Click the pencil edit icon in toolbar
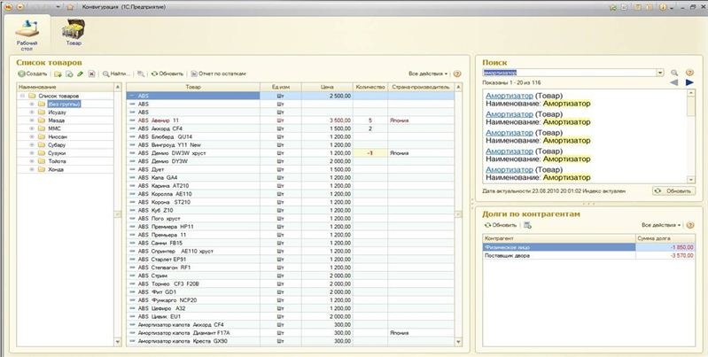The width and height of the screenshot is (708, 357). click(x=80, y=74)
